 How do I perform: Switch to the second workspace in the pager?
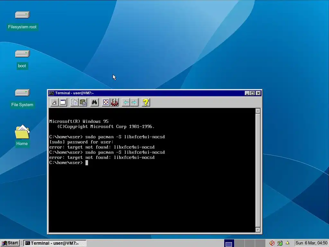pos(239,243)
